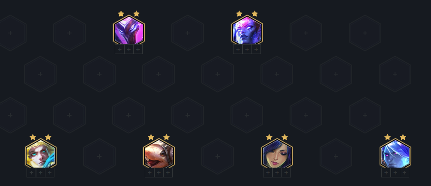Screen dimensions: 431x186
Task: Select the goggled yordle champion hex
Action: (159, 153)
